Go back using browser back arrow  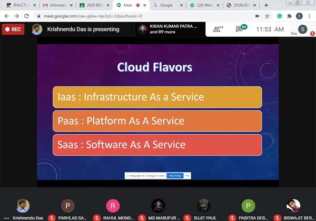(7, 16)
